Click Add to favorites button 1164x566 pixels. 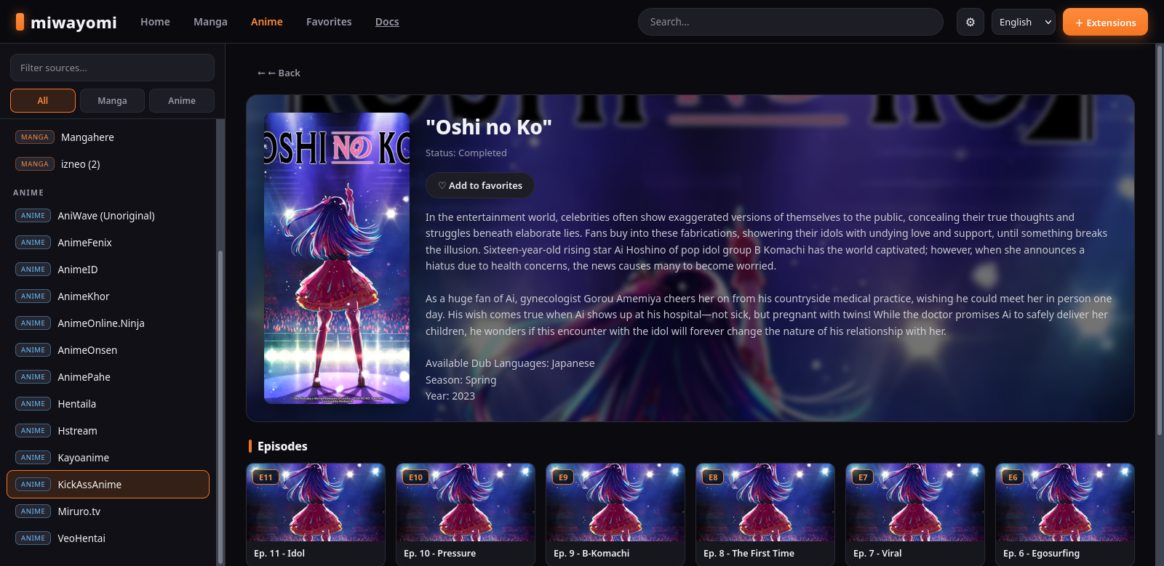pyautogui.click(x=480, y=185)
